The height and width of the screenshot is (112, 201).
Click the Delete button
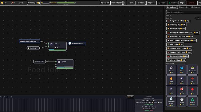pyautogui.click(x=191, y=3)
